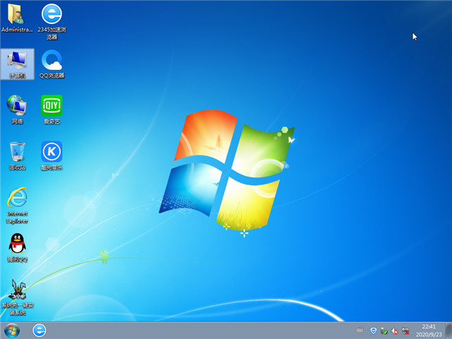Image resolution: width=452 pixels, height=339 pixels.
Task: Open the Windows Start menu orb
Action: pos(12,331)
